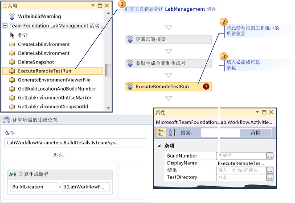
Task: Click the BuildLocation assign target field
Action: pos(34,187)
